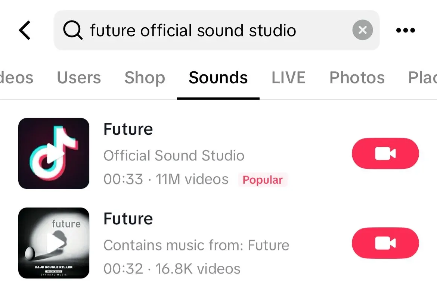Image resolution: width=437 pixels, height=290 pixels.
Task: Switch to the Shop tab
Action: pos(145,78)
